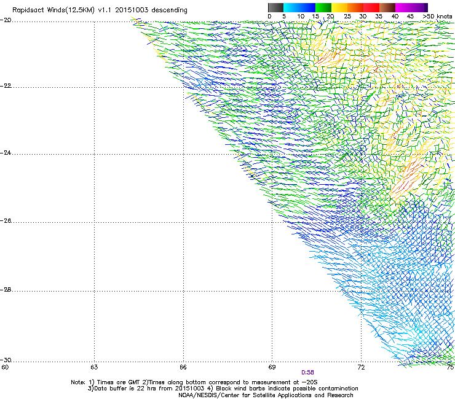Click the '63' longitude axis label
Image resolution: width=455 pixels, height=399 pixels.
pyautogui.click(x=94, y=368)
